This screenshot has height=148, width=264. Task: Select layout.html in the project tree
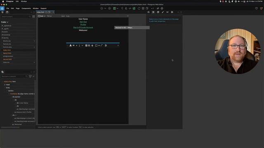7,53
